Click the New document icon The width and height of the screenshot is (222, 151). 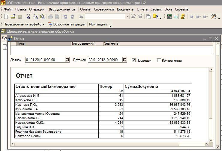coord(6,17)
